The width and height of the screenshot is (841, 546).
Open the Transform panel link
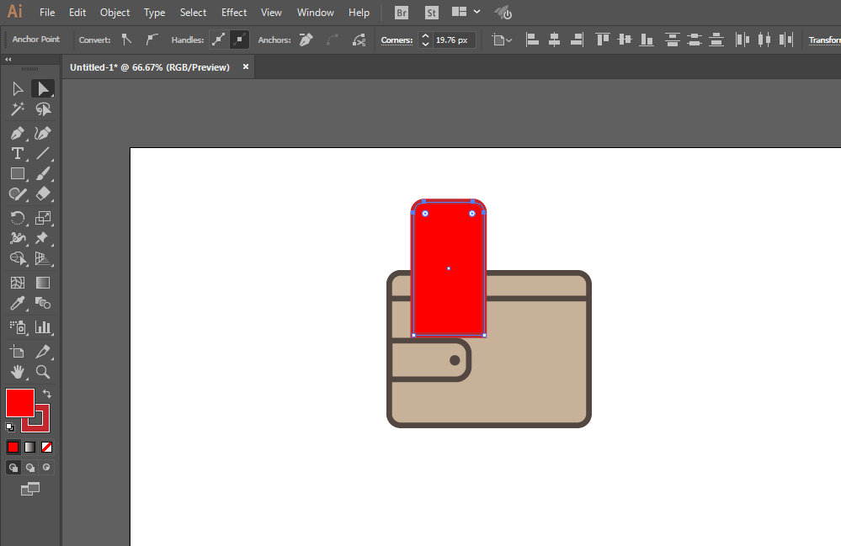[x=823, y=40]
